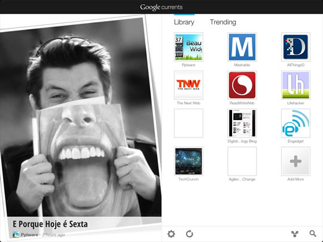
Task: Click the Google currents title logo
Action: pyautogui.click(x=161, y=7)
